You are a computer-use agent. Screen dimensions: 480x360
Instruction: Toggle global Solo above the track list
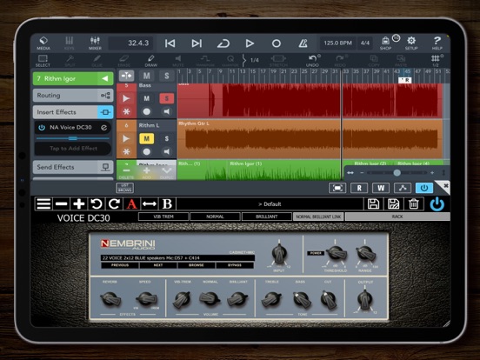pyautogui.click(x=167, y=76)
